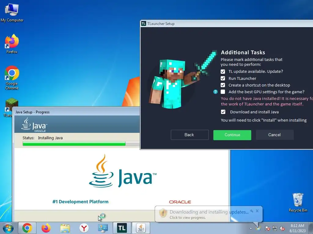This screenshot has height=234, width=313.
Task: Uncheck Run TLauncher checkbox
Action: 223,78
